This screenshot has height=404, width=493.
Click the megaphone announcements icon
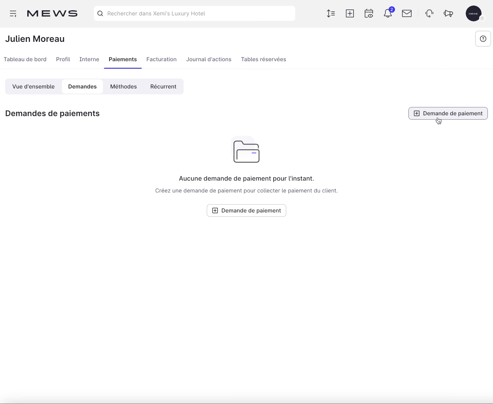448,14
